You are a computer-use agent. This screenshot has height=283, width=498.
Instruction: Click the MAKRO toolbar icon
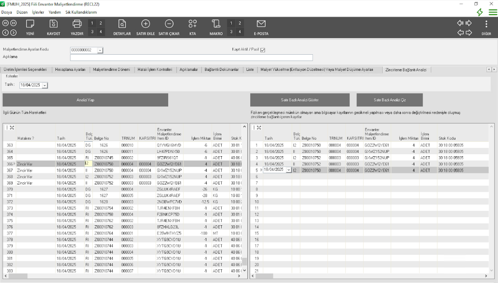[x=216, y=24]
